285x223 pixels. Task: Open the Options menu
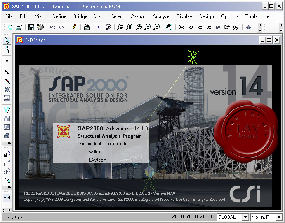(230, 16)
